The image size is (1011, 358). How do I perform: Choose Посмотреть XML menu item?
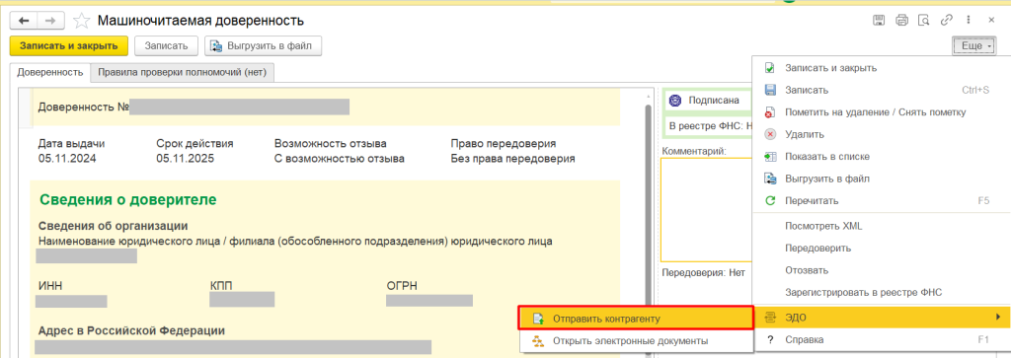881,226
